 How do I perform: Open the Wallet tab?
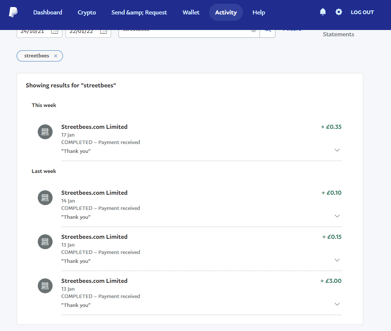click(191, 12)
